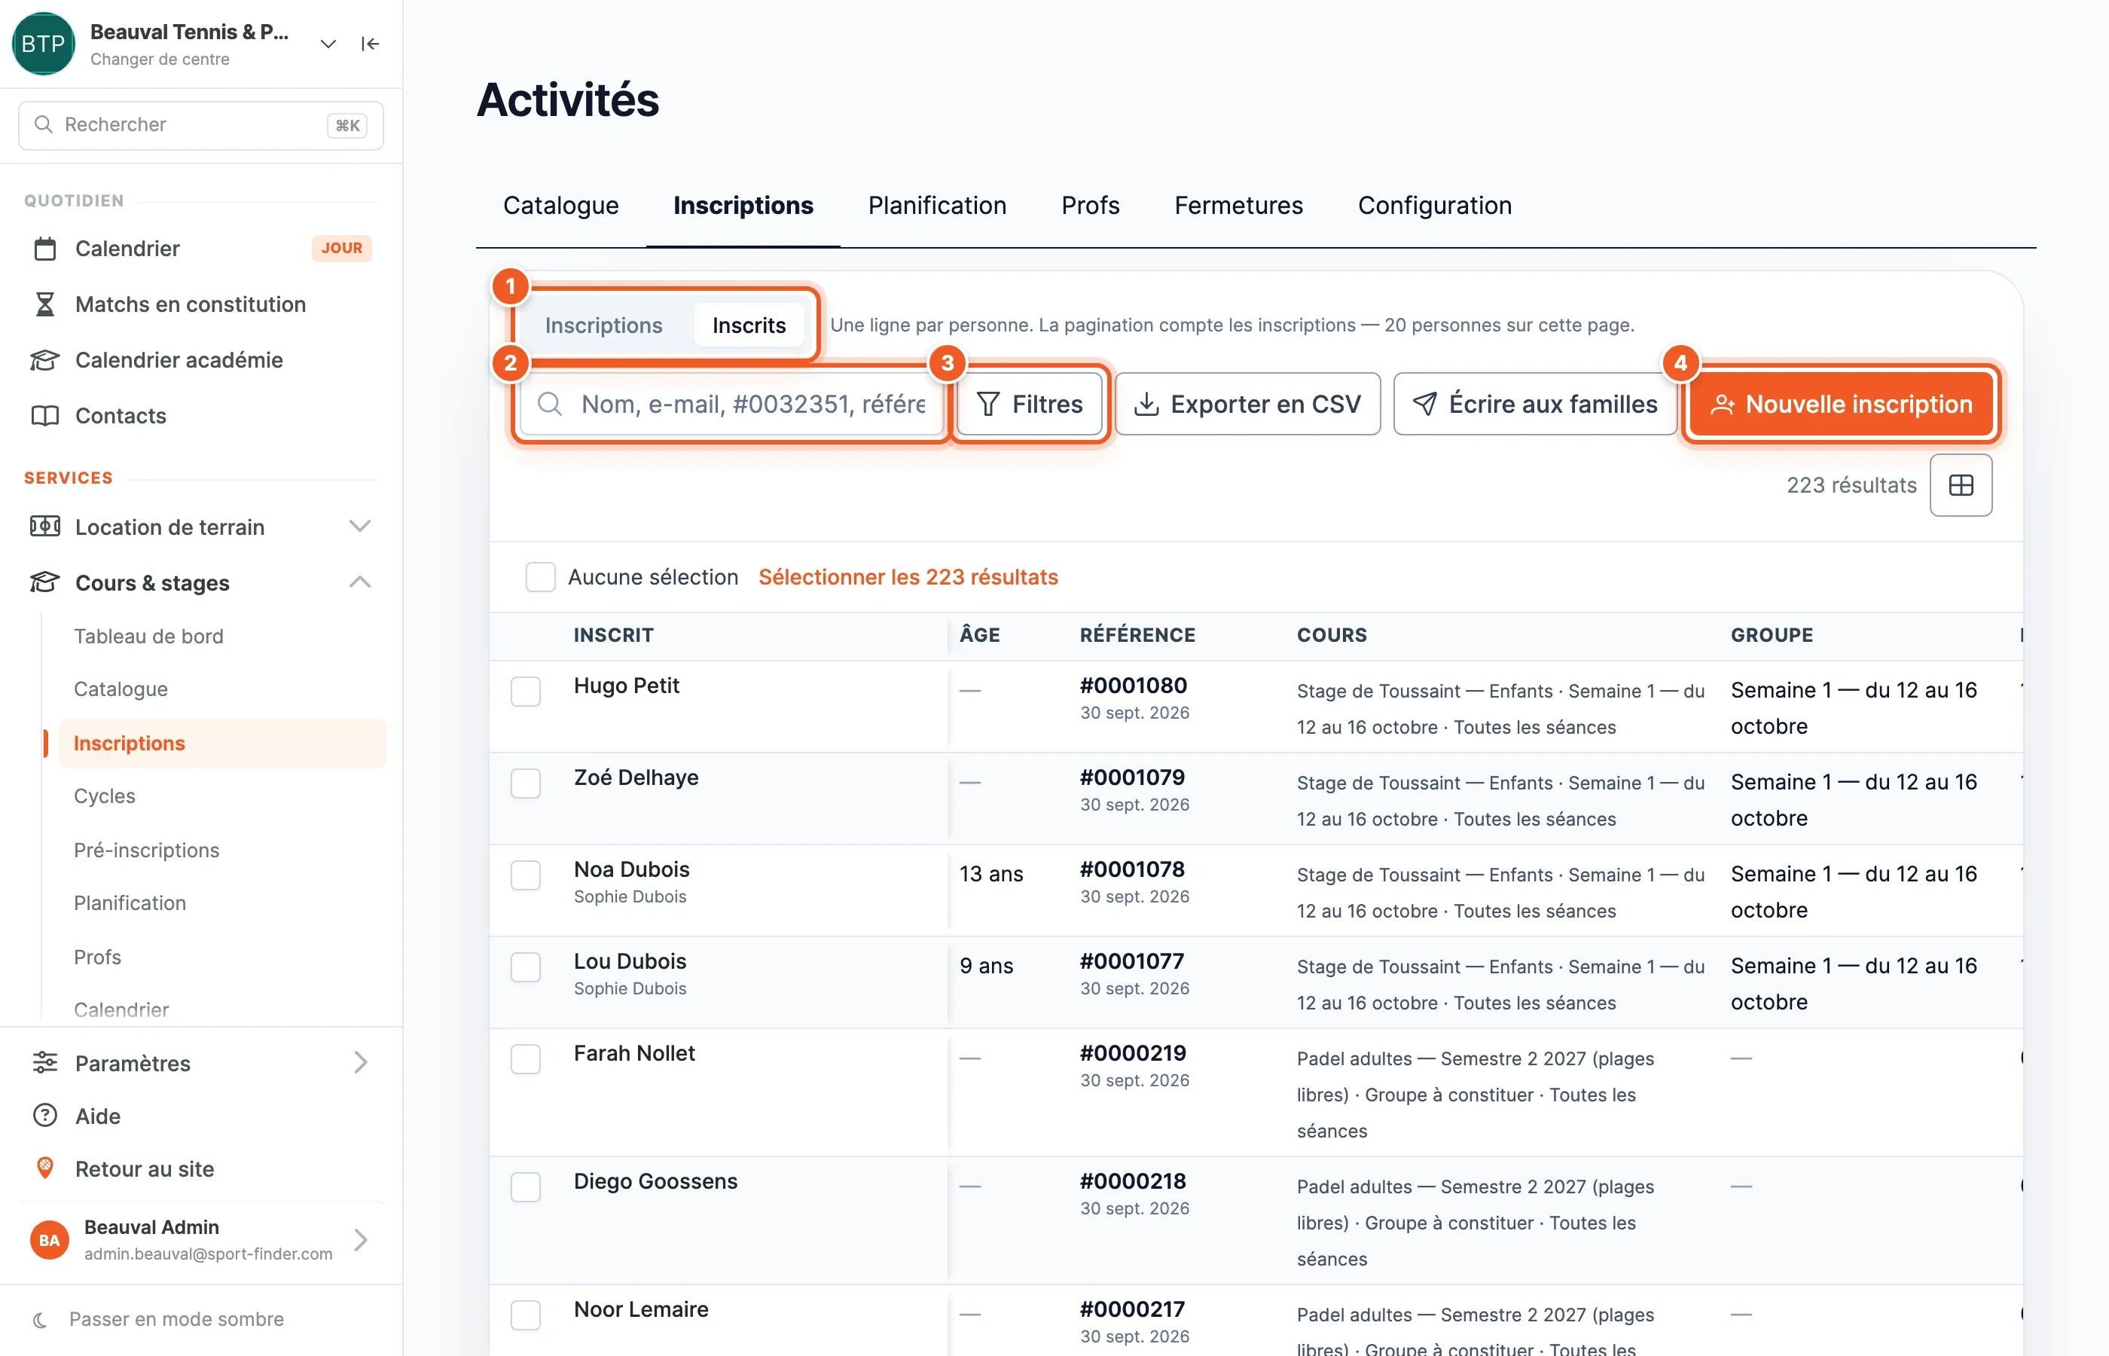The image size is (2109, 1356).
Task: Click the graduation cap icon for Calendrier académie
Action: [45, 360]
